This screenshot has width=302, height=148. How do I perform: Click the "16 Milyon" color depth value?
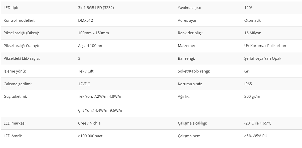[253, 33]
